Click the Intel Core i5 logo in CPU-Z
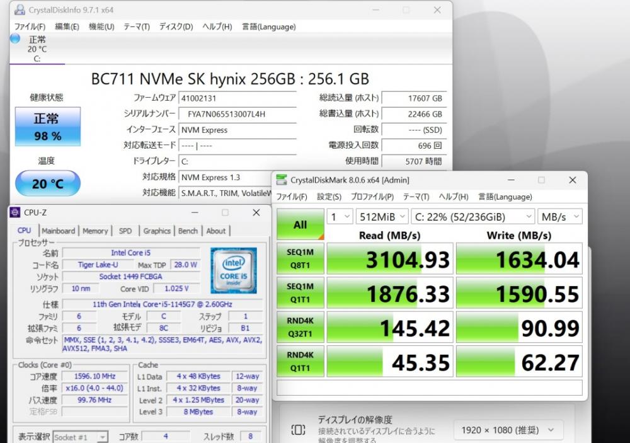630x443 pixels. point(234,270)
